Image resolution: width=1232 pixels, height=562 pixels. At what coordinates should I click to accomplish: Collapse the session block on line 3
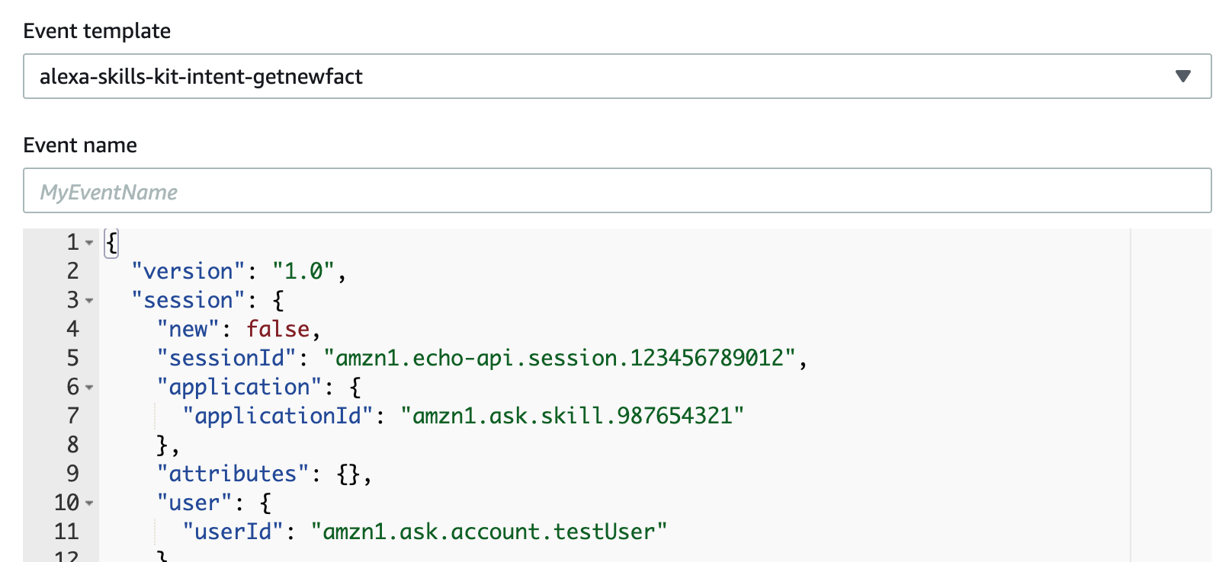click(x=89, y=301)
